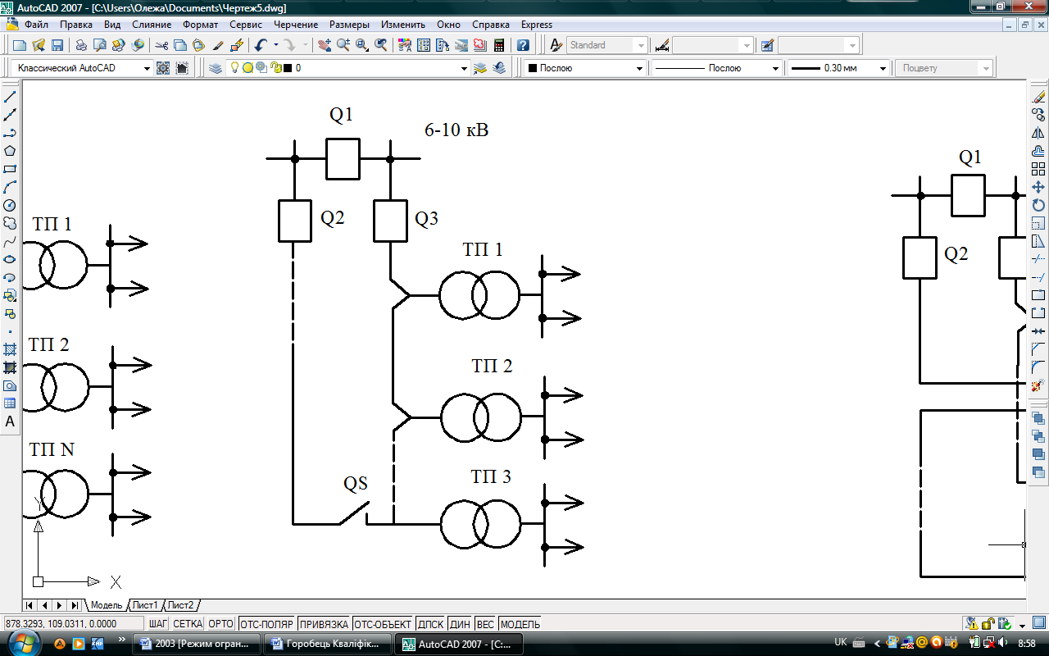Open the Express menu

tap(537, 25)
